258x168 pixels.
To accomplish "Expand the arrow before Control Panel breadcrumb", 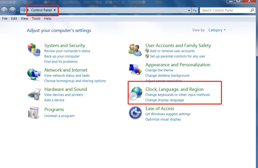I will coord(28,10).
